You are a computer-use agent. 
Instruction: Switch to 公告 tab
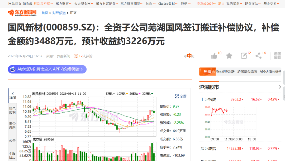(x=12, y=140)
